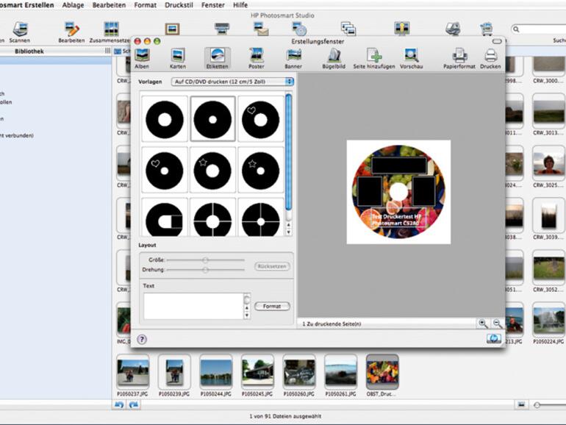Open Vorschau preview

(411, 57)
